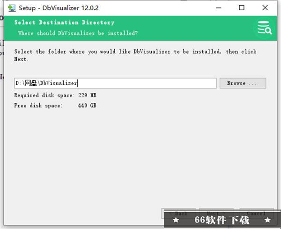Click the 'Select Destination Directory' heading
Image resolution: width=281 pixels, height=229 pixels.
coord(64,22)
